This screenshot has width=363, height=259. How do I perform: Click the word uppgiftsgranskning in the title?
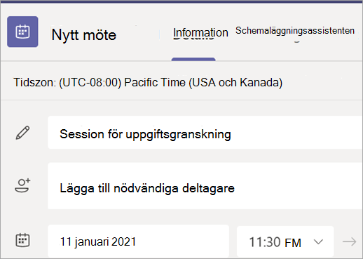click(x=178, y=135)
